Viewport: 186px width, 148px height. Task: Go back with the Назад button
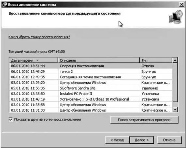[x=117, y=140]
